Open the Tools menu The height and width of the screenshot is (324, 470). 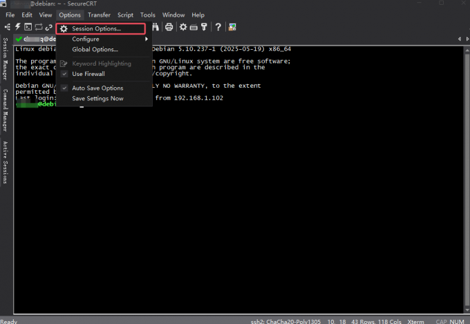pyautogui.click(x=147, y=15)
